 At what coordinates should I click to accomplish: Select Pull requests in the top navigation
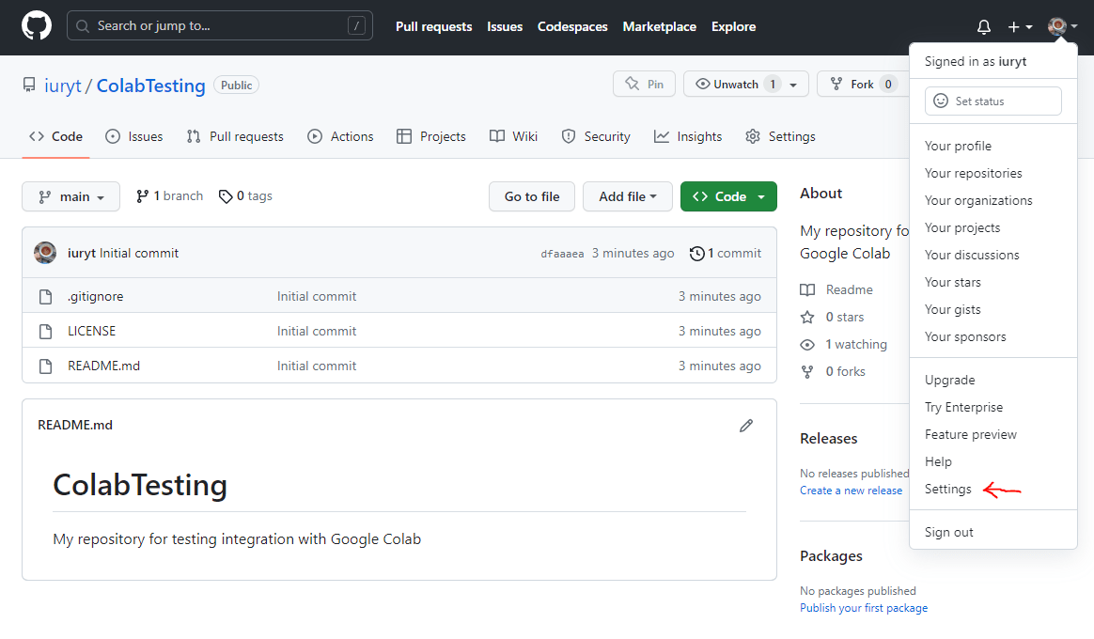(433, 26)
